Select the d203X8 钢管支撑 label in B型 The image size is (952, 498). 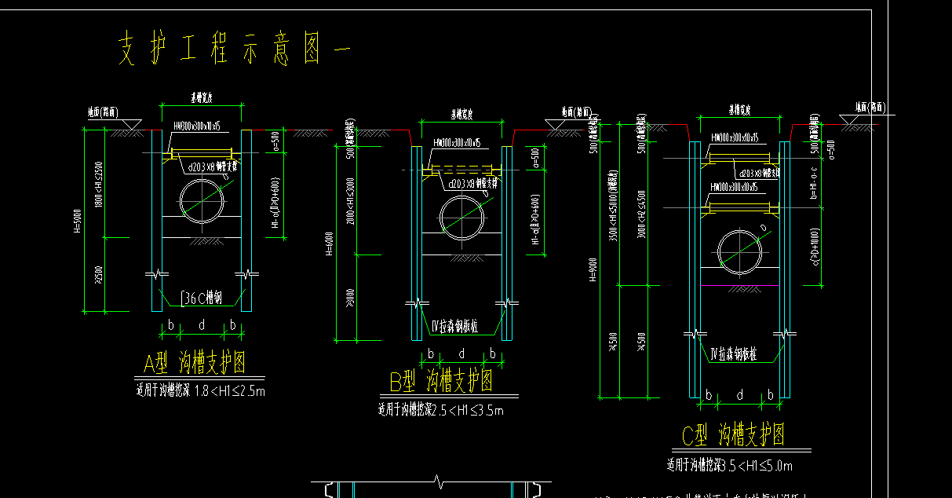point(472,184)
